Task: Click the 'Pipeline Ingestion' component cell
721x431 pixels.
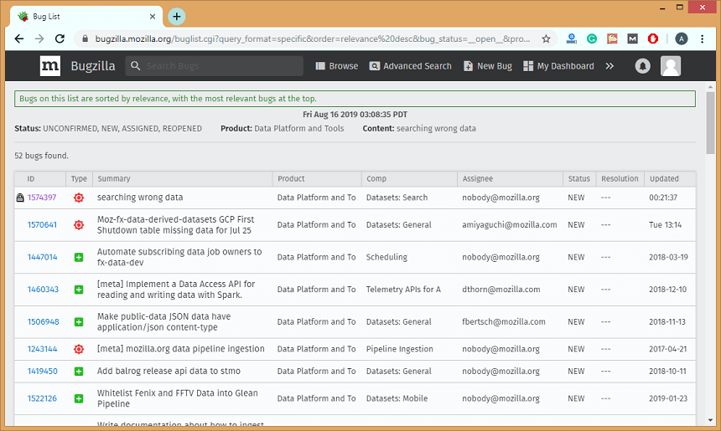Action: pyautogui.click(x=400, y=349)
